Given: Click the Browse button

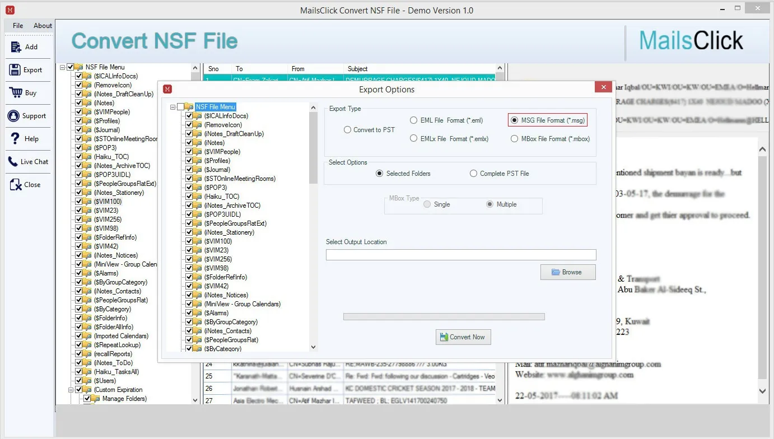Looking at the screenshot, I should (x=568, y=272).
